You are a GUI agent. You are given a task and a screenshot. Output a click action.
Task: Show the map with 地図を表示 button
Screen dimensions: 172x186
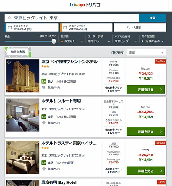18,52
